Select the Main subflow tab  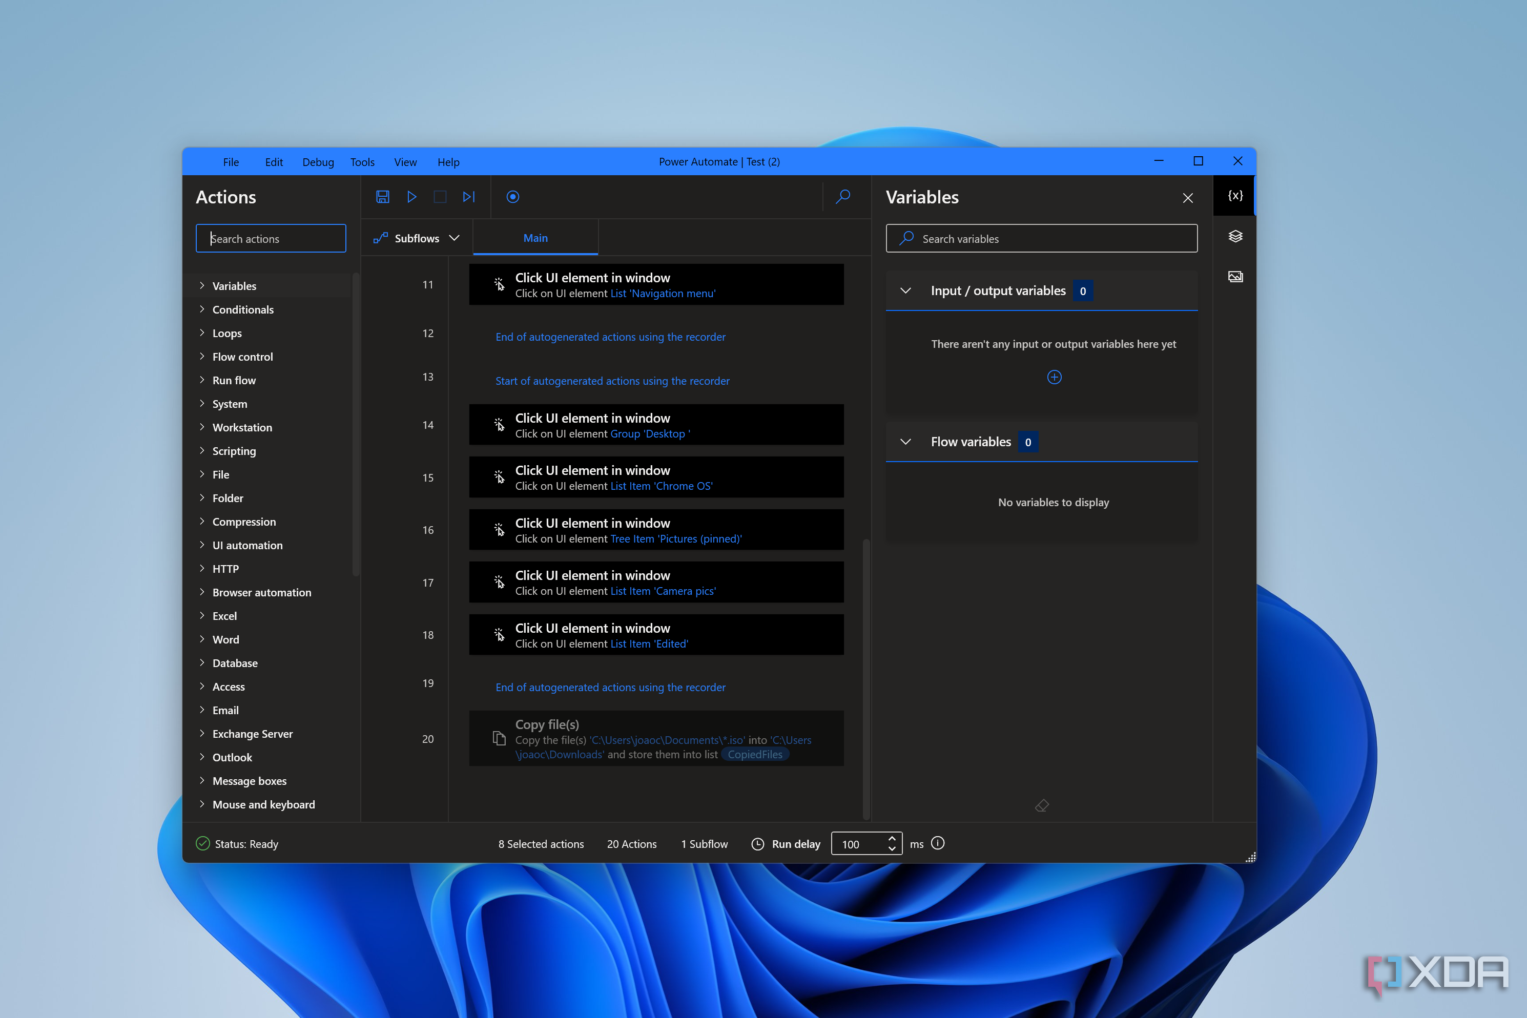(x=535, y=238)
